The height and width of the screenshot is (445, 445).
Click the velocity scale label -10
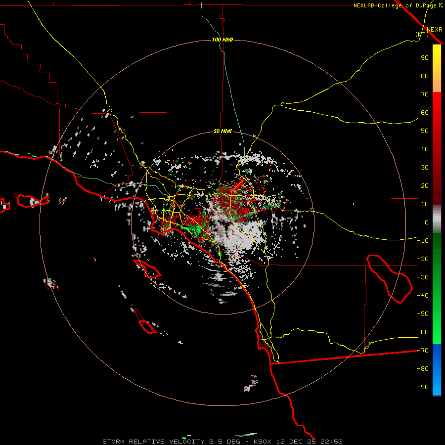click(423, 241)
